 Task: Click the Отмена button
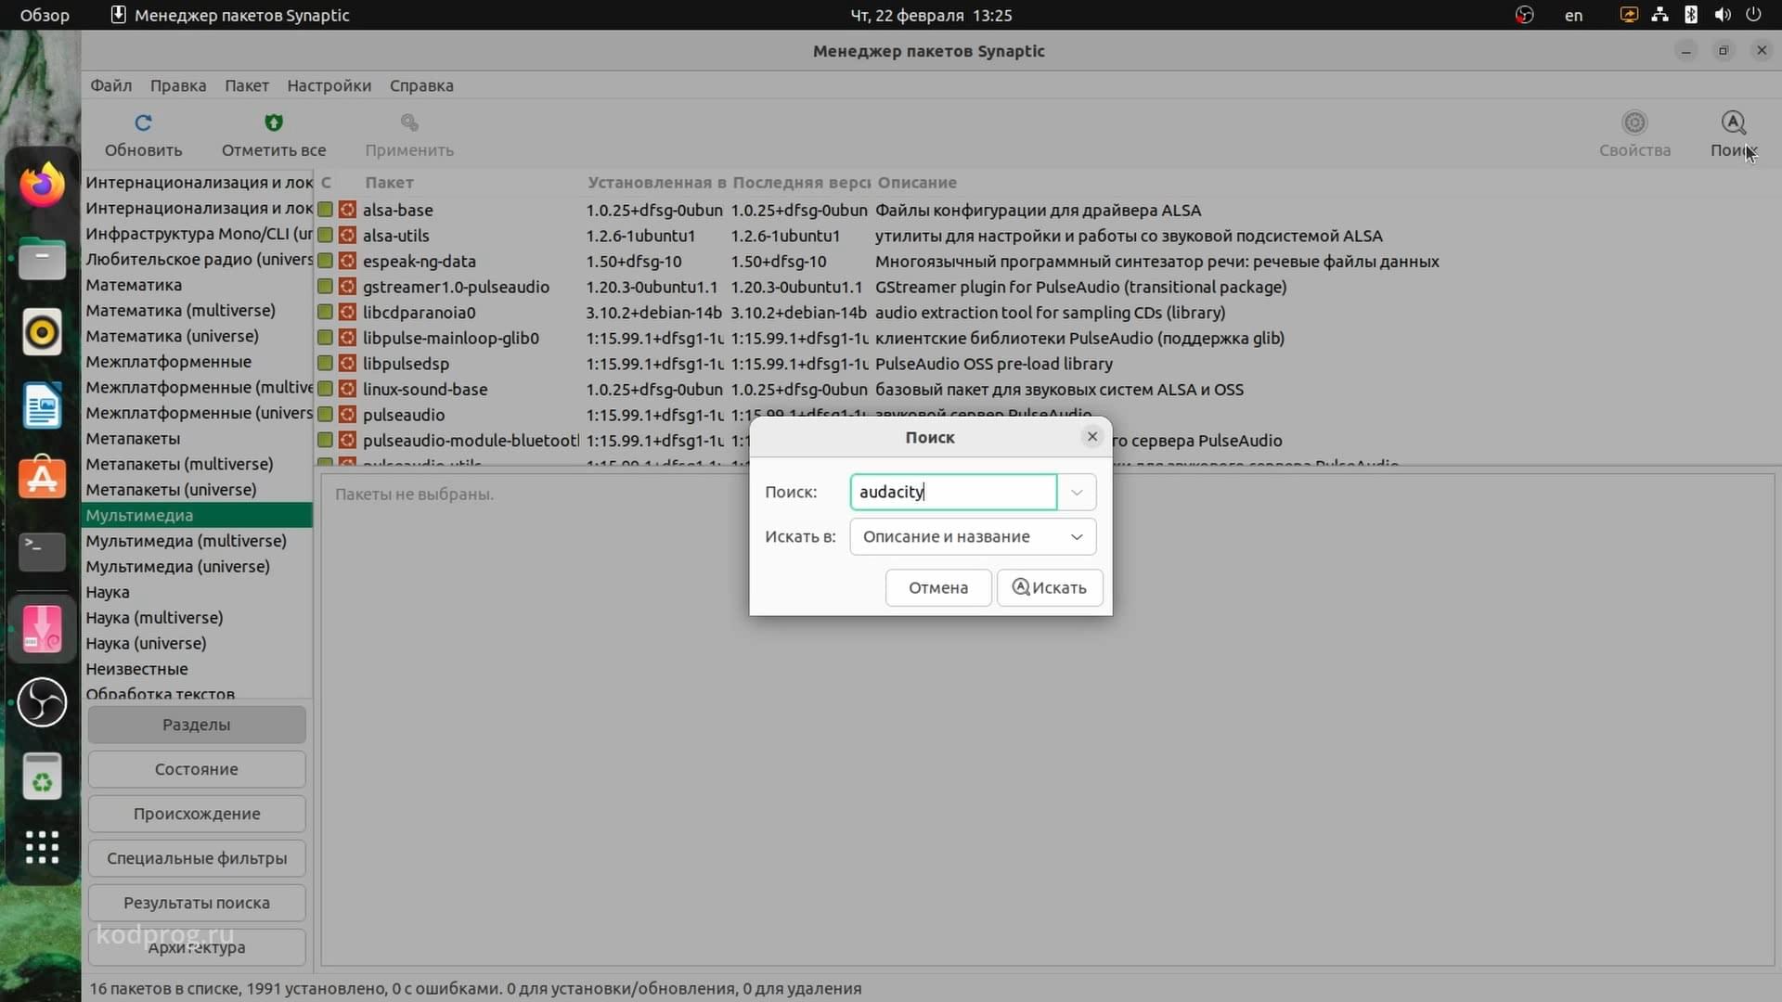coord(937,587)
